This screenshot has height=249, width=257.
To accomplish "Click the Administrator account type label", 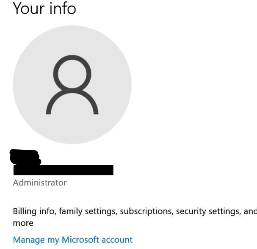I will (x=40, y=183).
